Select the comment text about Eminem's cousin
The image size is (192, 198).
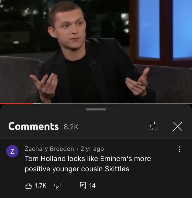[x=88, y=164]
